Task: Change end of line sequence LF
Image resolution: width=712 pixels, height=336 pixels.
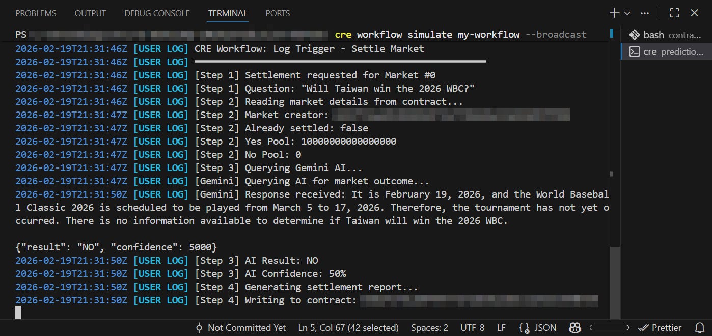Action: pyautogui.click(x=501, y=328)
